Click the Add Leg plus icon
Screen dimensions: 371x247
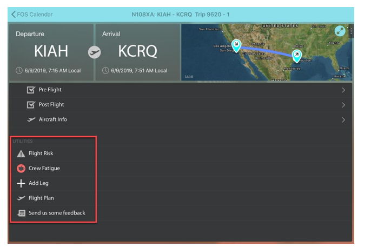21,183
